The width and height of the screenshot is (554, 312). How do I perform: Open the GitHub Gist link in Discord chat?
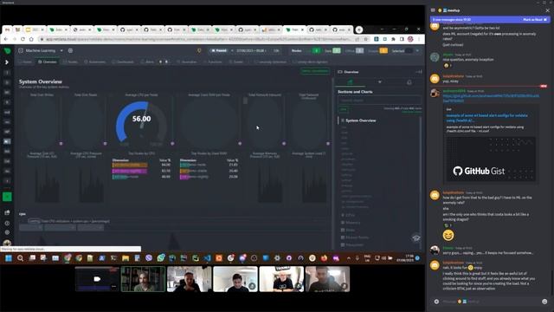[x=491, y=98]
